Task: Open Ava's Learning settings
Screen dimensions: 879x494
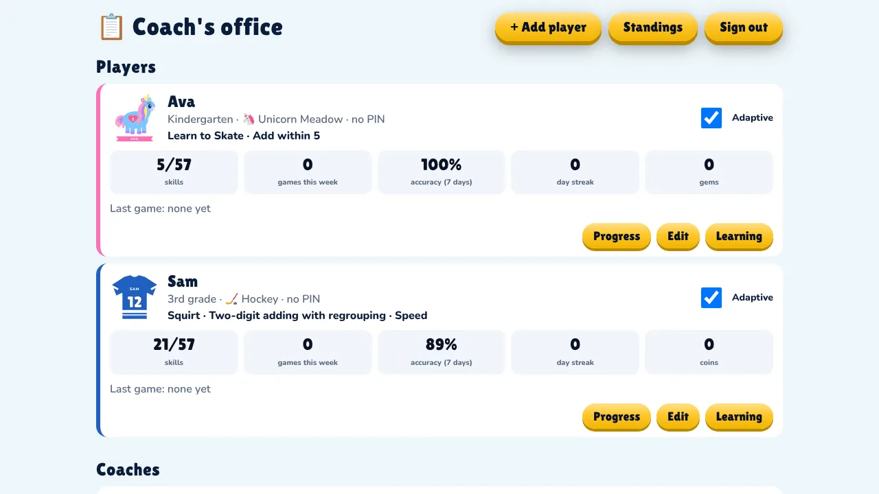Action: [x=739, y=236]
